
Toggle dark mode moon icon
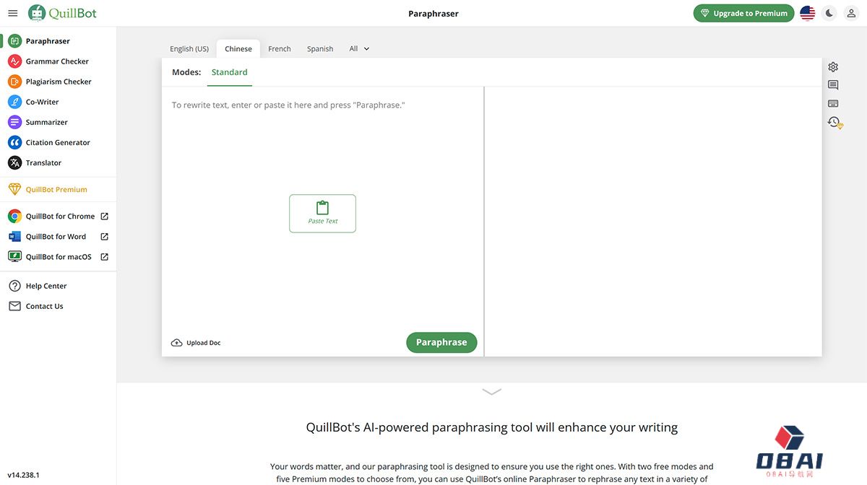829,13
